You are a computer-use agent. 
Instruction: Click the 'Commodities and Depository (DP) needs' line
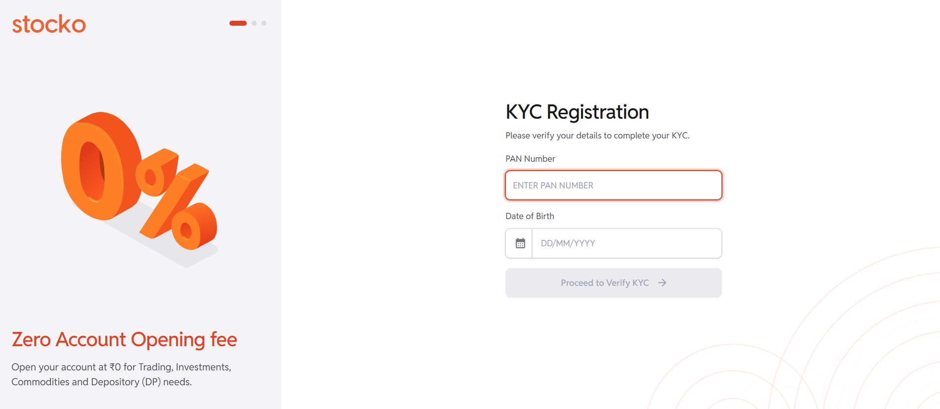pos(101,382)
